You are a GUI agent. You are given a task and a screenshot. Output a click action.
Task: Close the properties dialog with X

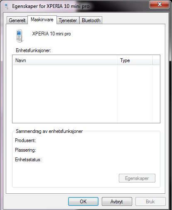(x=159, y=4)
